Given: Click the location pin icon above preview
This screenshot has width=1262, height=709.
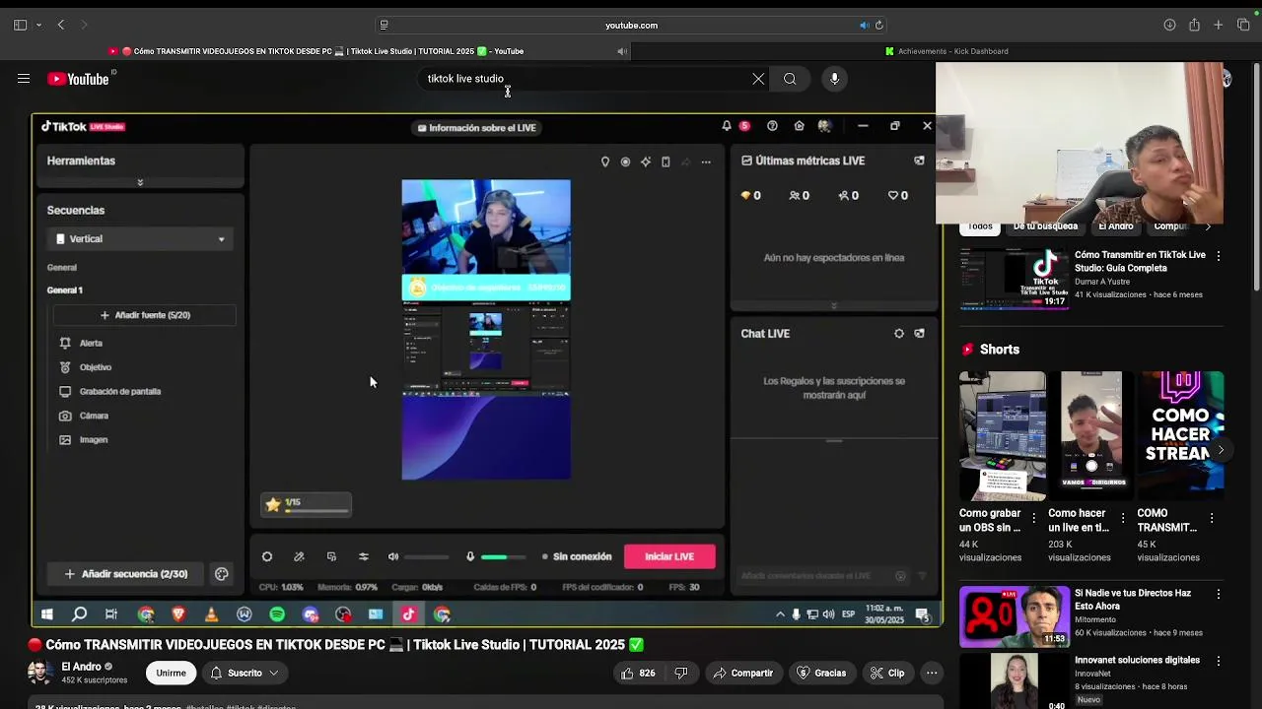Looking at the screenshot, I should pyautogui.click(x=605, y=161).
